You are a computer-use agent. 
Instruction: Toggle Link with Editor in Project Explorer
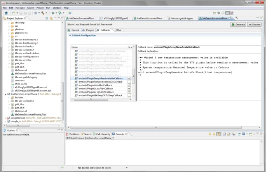tap(51, 18)
